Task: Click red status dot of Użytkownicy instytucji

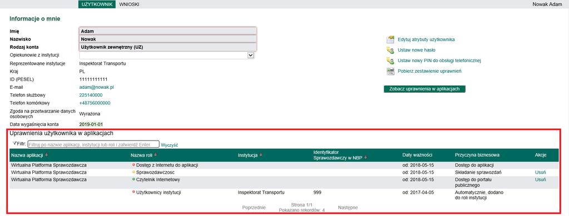Action: pos(133,192)
